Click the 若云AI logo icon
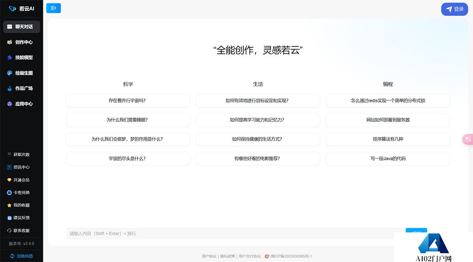Image resolution: width=473 pixels, height=262 pixels. (x=12, y=9)
